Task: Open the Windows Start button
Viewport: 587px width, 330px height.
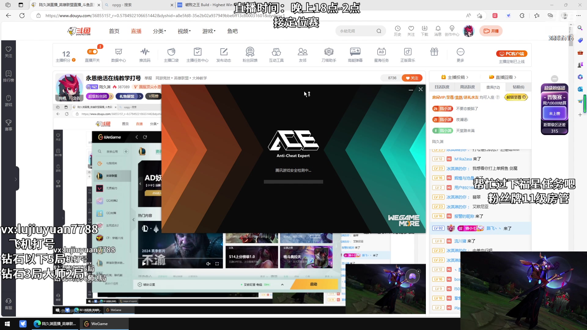Action: pyautogui.click(x=7, y=324)
